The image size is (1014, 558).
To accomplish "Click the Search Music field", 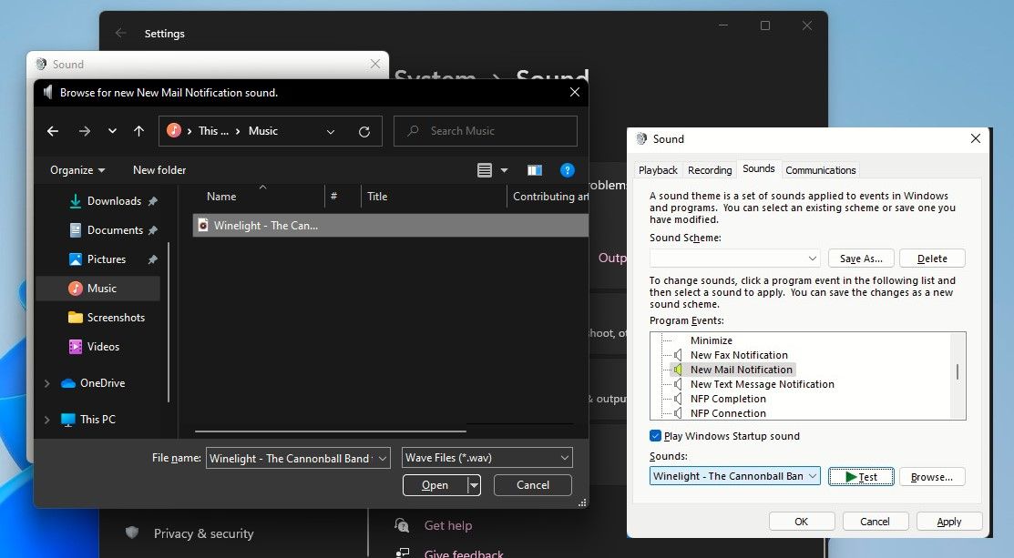I will [x=485, y=131].
